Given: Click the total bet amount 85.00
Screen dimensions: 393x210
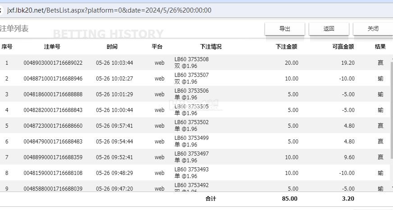Looking at the screenshot, I should (x=290, y=199).
